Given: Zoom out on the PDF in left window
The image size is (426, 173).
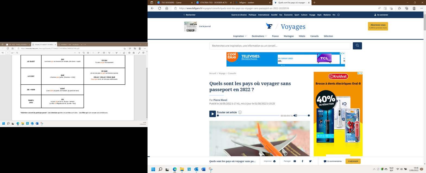Looking at the screenshot, I should (75, 53).
